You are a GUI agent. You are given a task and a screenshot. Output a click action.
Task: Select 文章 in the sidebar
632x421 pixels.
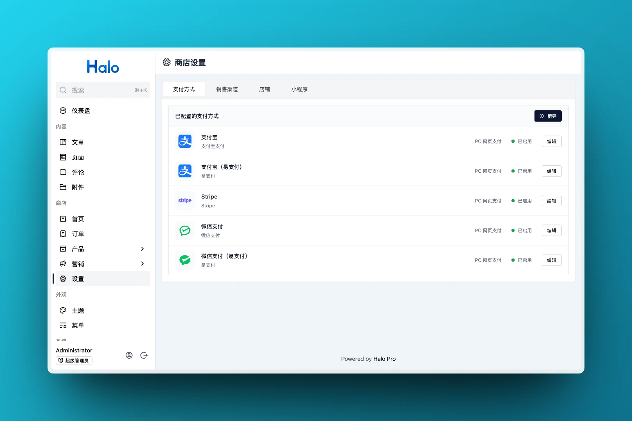pos(103,142)
